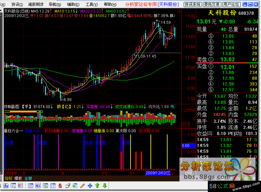Click the PE(动) value 101.3
Viewport: 261px width, 192px height.
coord(252,133)
